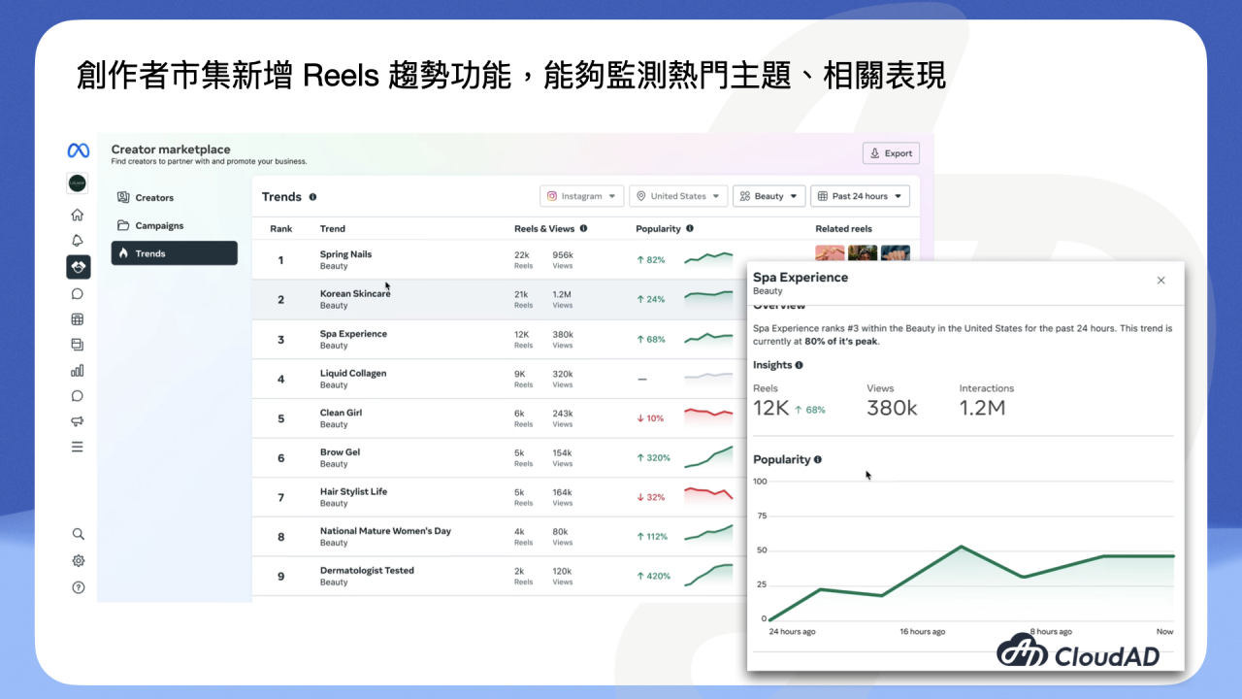Screen dimensions: 1242x699
Task: Export the trends data
Action: (891, 153)
